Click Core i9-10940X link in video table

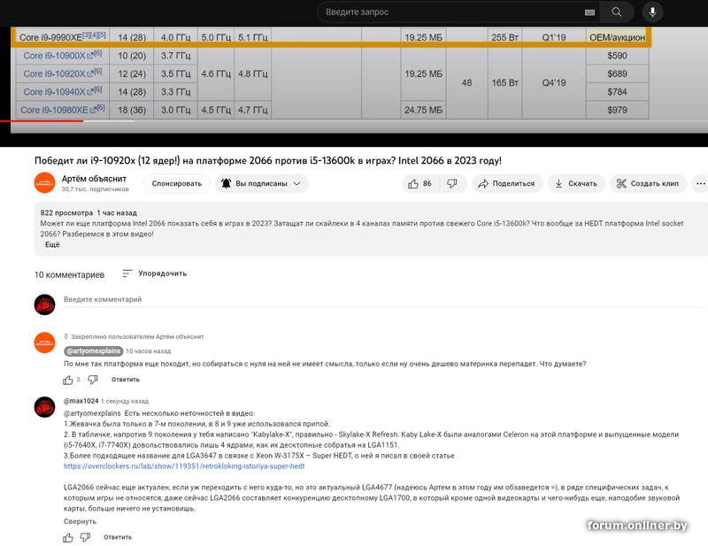click(x=54, y=92)
